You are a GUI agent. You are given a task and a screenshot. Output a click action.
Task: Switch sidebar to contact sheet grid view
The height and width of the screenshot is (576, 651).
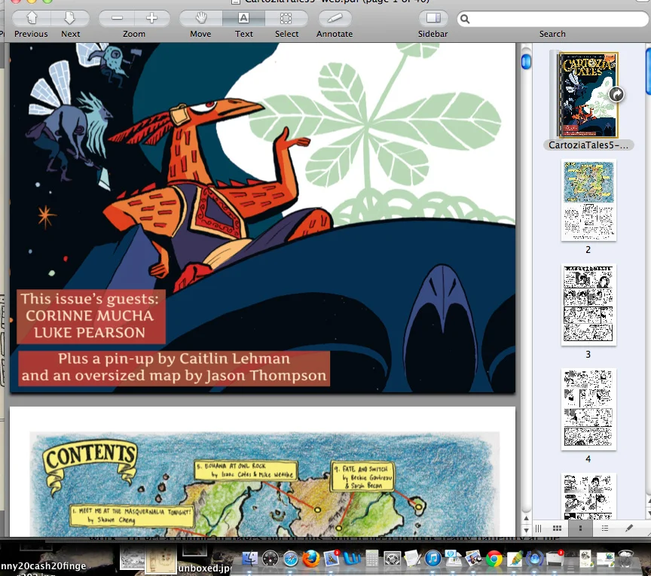(557, 529)
